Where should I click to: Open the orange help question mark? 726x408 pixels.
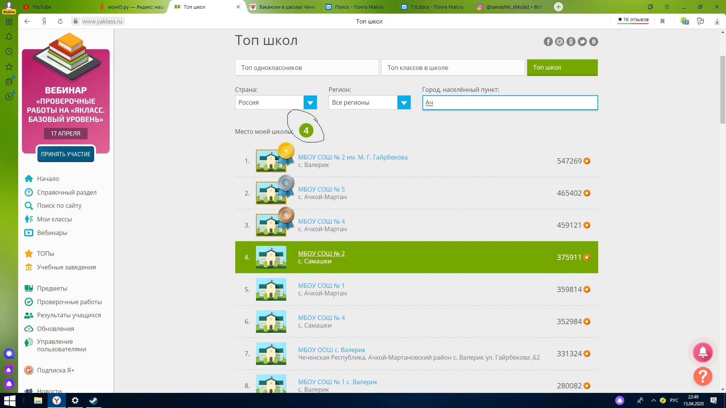(703, 376)
